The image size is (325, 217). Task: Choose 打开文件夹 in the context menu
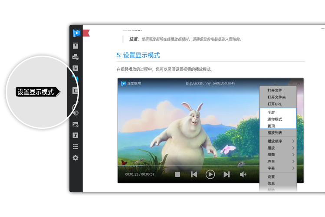278,97
